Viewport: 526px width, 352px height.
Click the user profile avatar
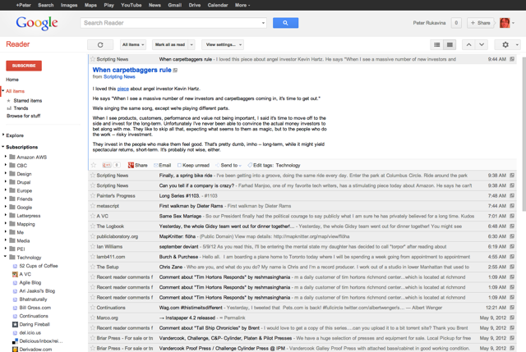pyautogui.click(x=505, y=23)
